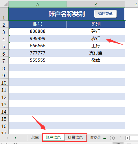The height and width of the screenshot is (144, 138).
Task: Select the 农行 cell
Action: pyautogui.click(x=96, y=39)
